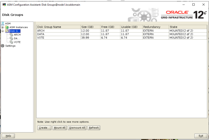The width and height of the screenshot is (209, 140).
Task: Click the EXTERN redundancy cell in ARCH row
Action: [x=155, y=31]
